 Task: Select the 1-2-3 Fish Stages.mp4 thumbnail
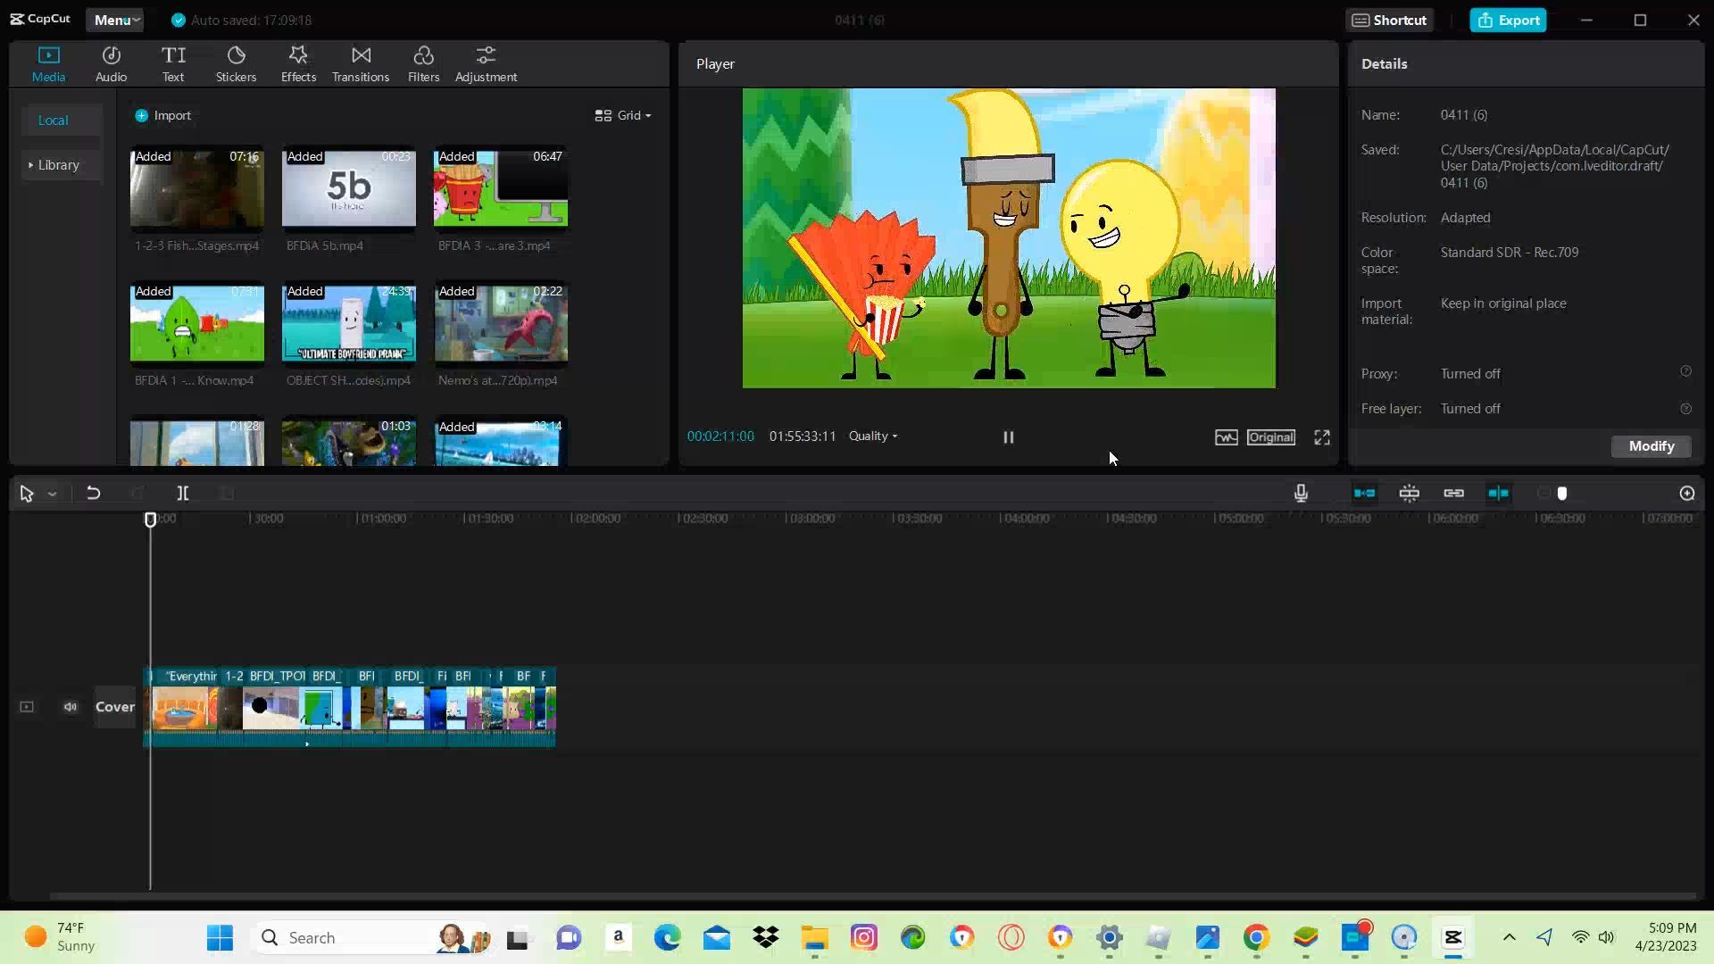coord(196,187)
